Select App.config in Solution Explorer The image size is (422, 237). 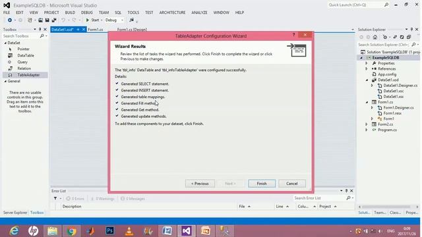[x=387, y=74]
